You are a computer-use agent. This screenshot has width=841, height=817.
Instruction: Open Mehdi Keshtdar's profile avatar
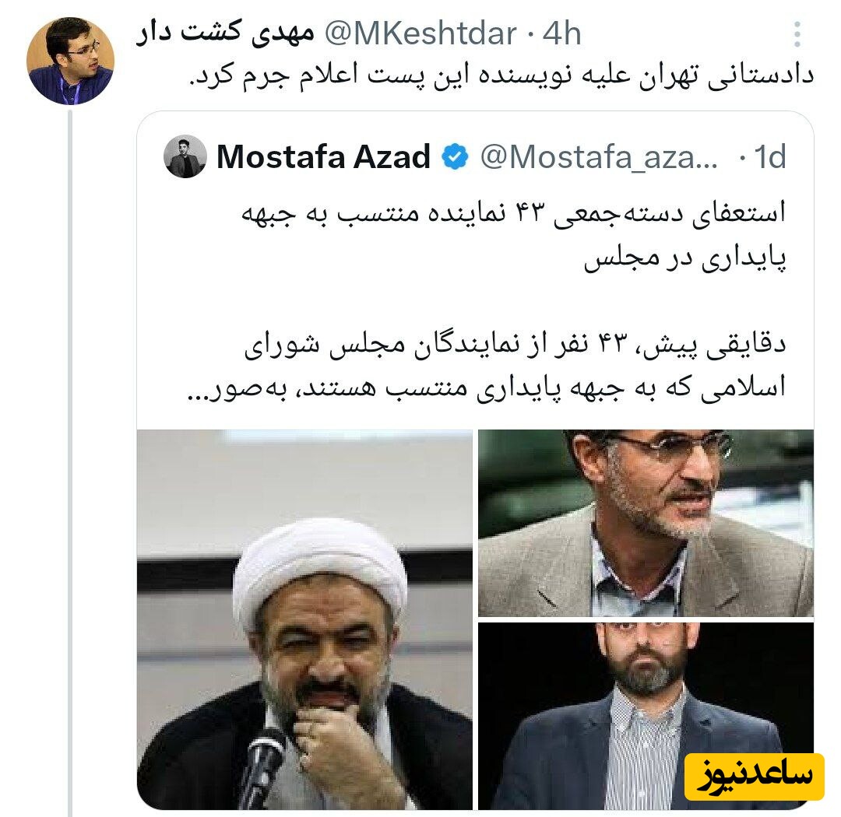70,61
